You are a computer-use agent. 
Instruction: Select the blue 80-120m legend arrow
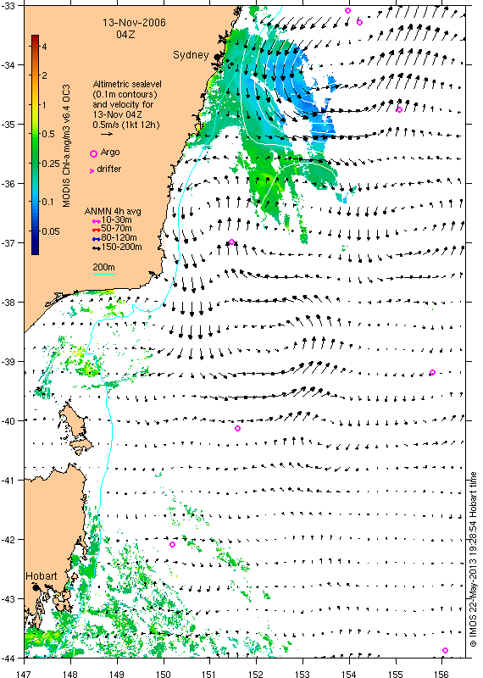pyautogui.click(x=97, y=239)
